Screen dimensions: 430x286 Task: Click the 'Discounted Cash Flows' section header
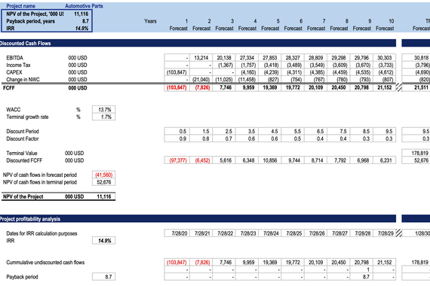tap(25, 43)
